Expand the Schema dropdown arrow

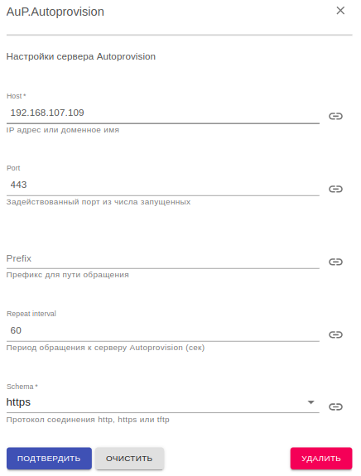coord(310,402)
